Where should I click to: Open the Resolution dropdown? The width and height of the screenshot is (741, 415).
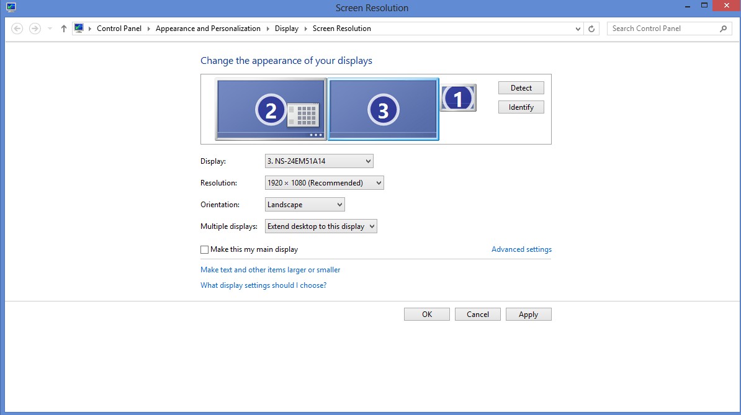[x=324, y=183]
